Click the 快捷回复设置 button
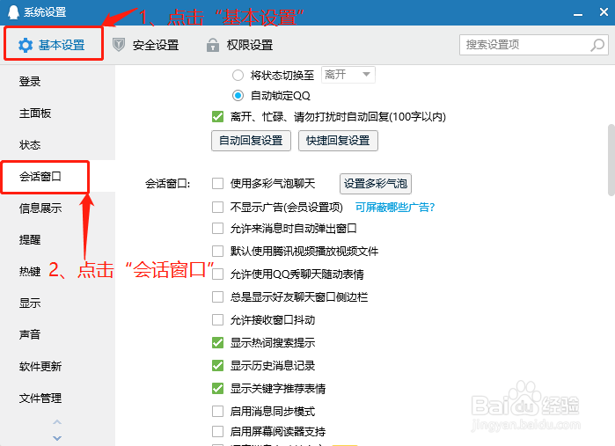The height and width of the screenshot is (446, 615). click(x=338, y=141)
